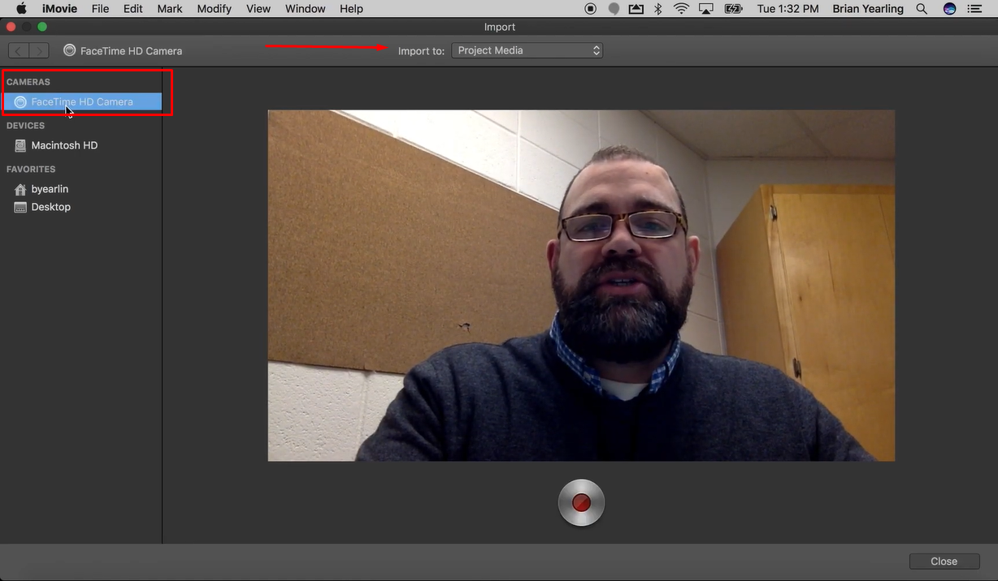Click the back navigation arrow
Image resolution: width=998 pixels, height=581 pixels.
click(x=17, y=49)
